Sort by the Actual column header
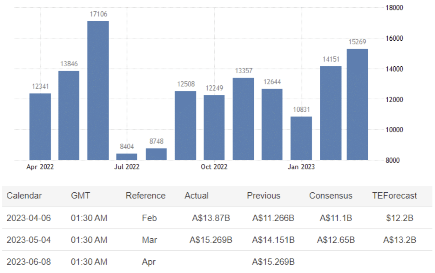Screen dimensions: 435x273 [197, 196]
